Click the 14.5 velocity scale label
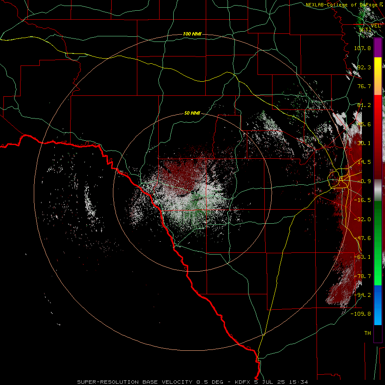The width and height of the screenshot is (385, 385). [x=364, y=162]
